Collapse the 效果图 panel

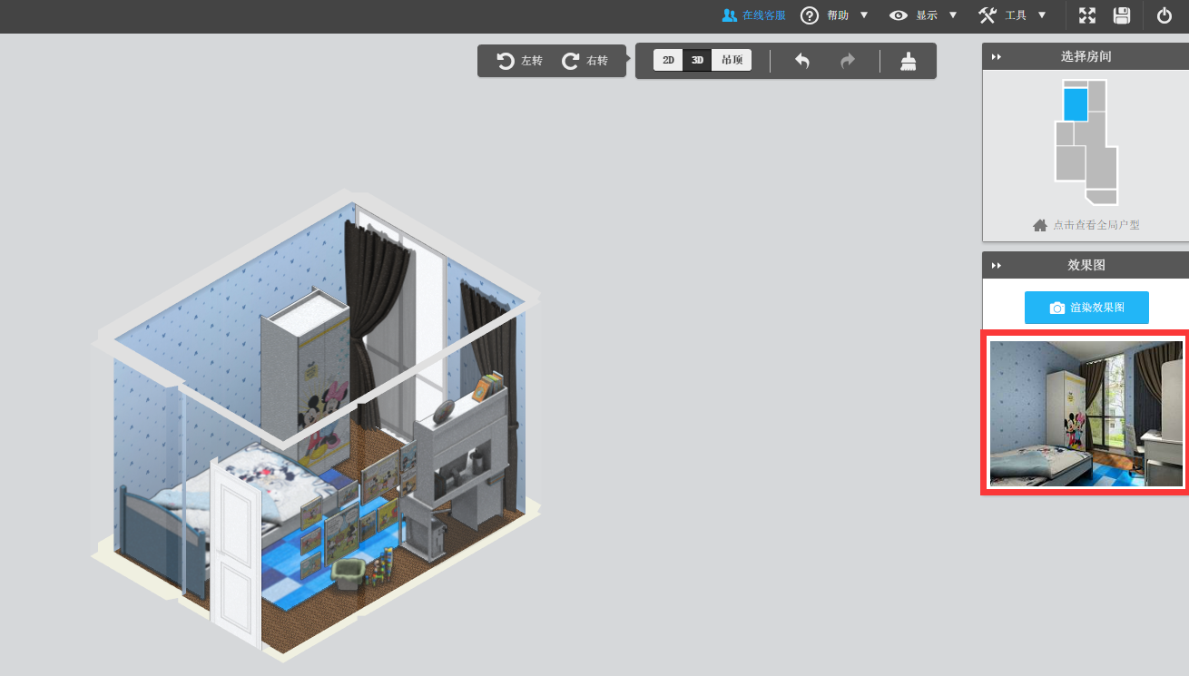997,265
